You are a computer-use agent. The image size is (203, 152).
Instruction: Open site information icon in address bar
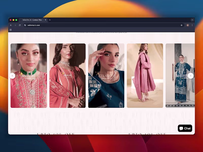25,25
